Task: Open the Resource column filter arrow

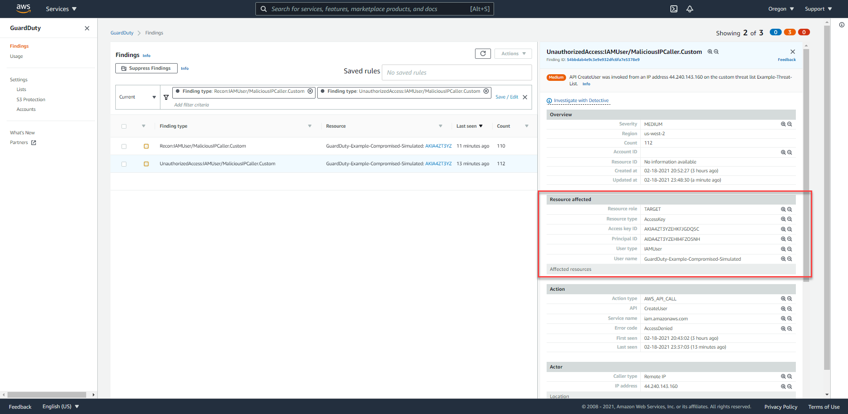Action: [x=441, y=126]
